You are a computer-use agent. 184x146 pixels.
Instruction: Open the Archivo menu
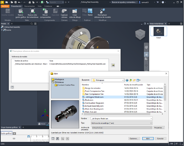point(5,6)
